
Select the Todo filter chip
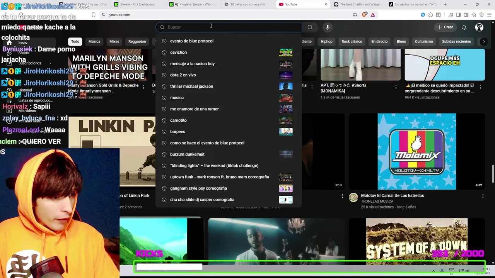point(75,41)
